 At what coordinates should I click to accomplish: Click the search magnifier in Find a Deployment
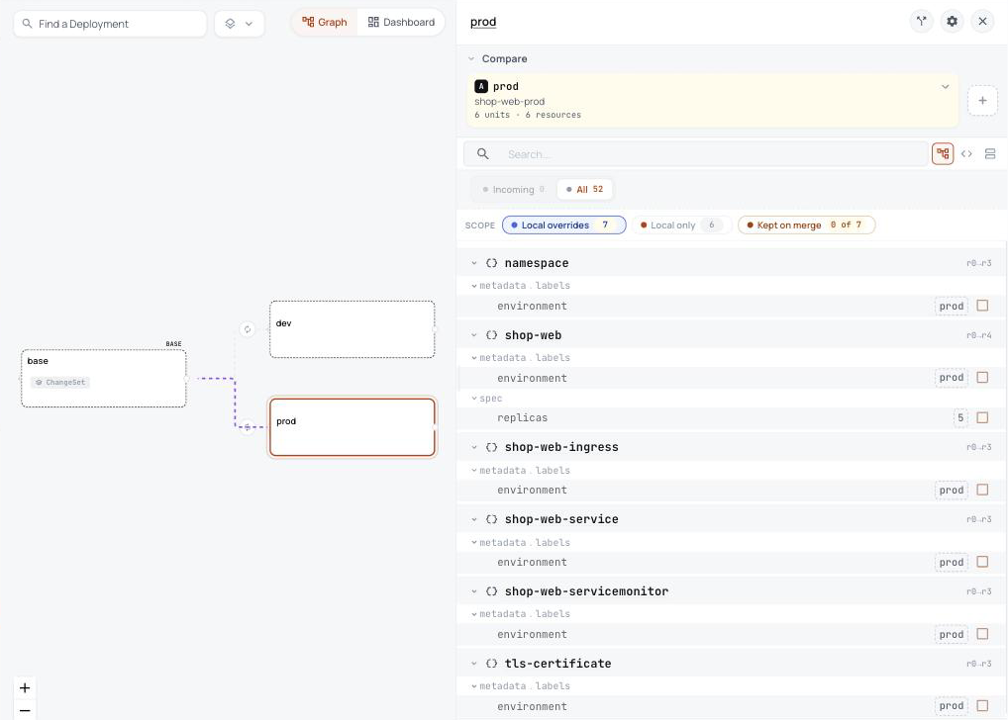click(x=27, y=24)
